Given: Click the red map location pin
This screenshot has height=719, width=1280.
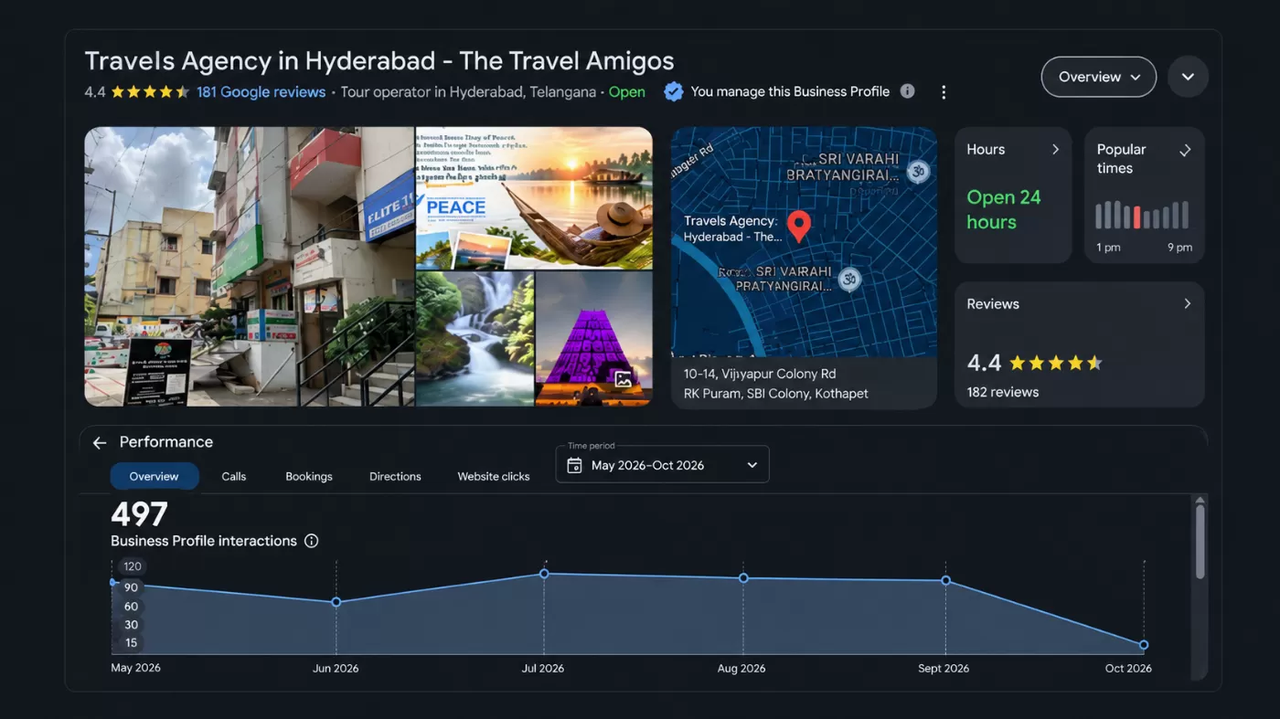Looking at the screenshot, I should pos(799,226).
